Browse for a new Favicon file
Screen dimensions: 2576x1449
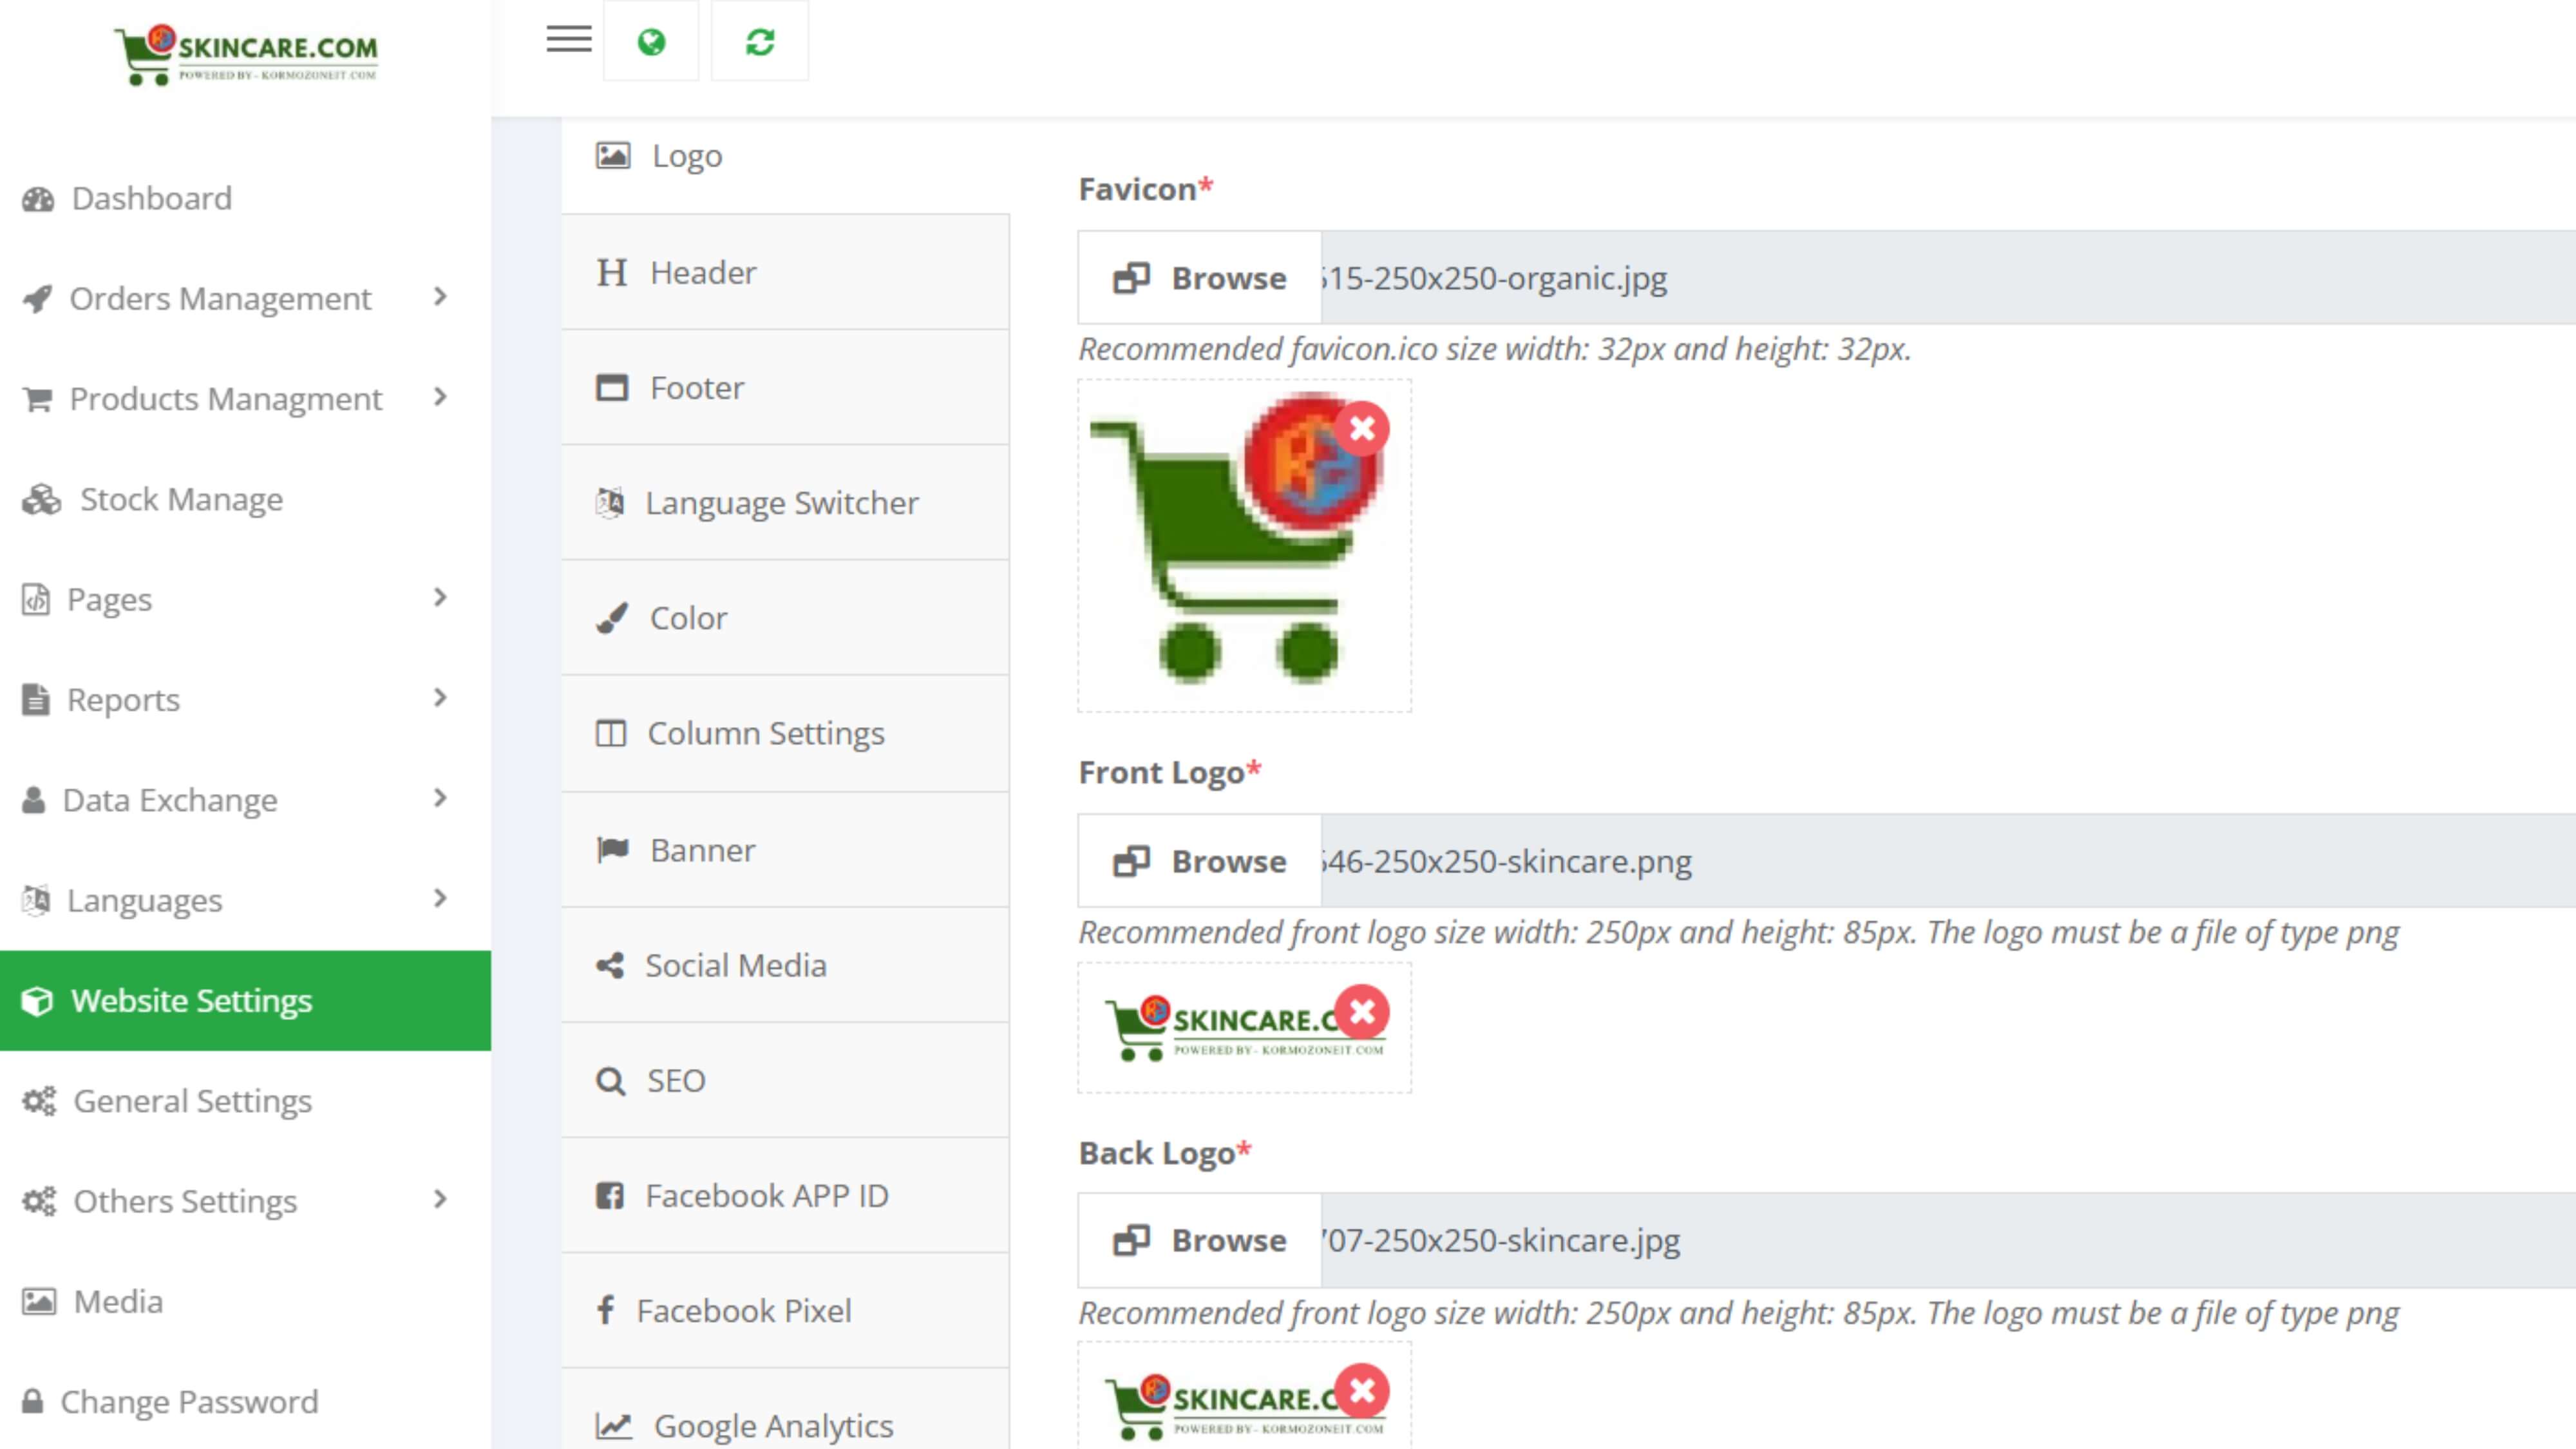(x=1200, y=278)
